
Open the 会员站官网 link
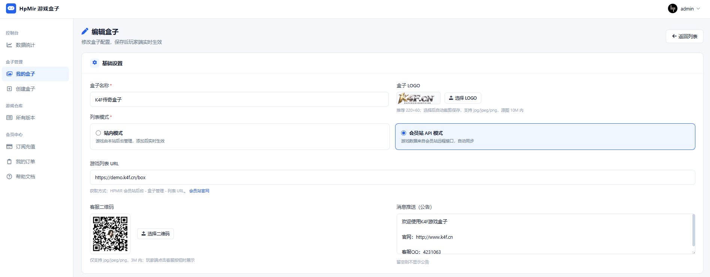[199, 191]
